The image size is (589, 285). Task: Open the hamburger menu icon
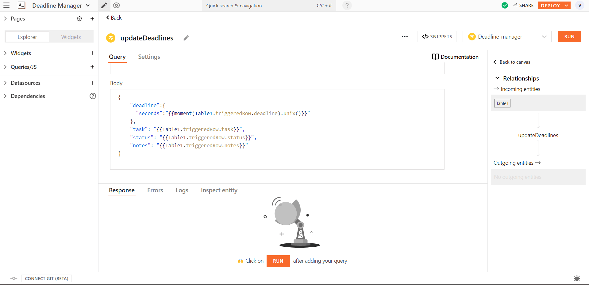6,6
